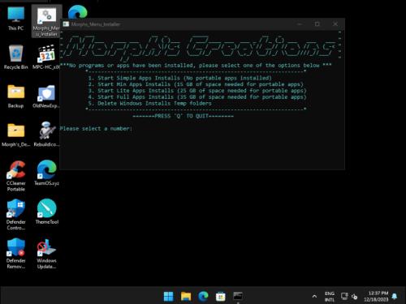Launch Defender Remover shortcut
Image resolution: width=406 pixels, height=304 pixels.
pos(15,253)
